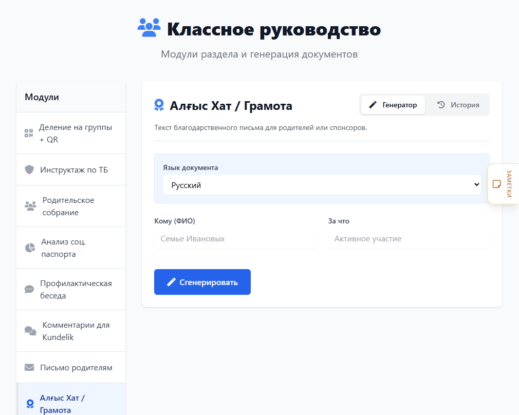
Task: Click the text Модули раздела и генерация документов
Action: click(x=259, y=54)
